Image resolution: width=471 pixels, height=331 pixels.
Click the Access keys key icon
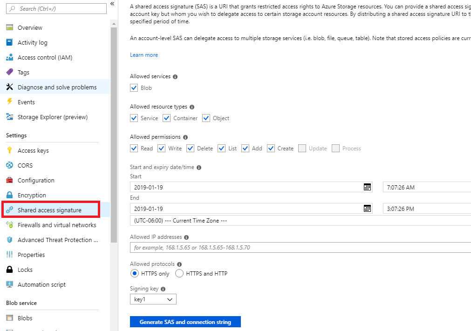10,150
